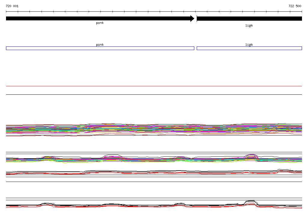Select the black ligA gene bar
Image resolution: width=308 pixels, height=214 pixels.
click(249, 19)
